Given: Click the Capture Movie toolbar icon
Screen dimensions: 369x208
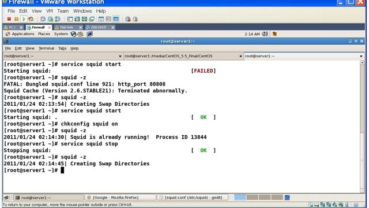Looking at the screenshot, I should 128,19.
